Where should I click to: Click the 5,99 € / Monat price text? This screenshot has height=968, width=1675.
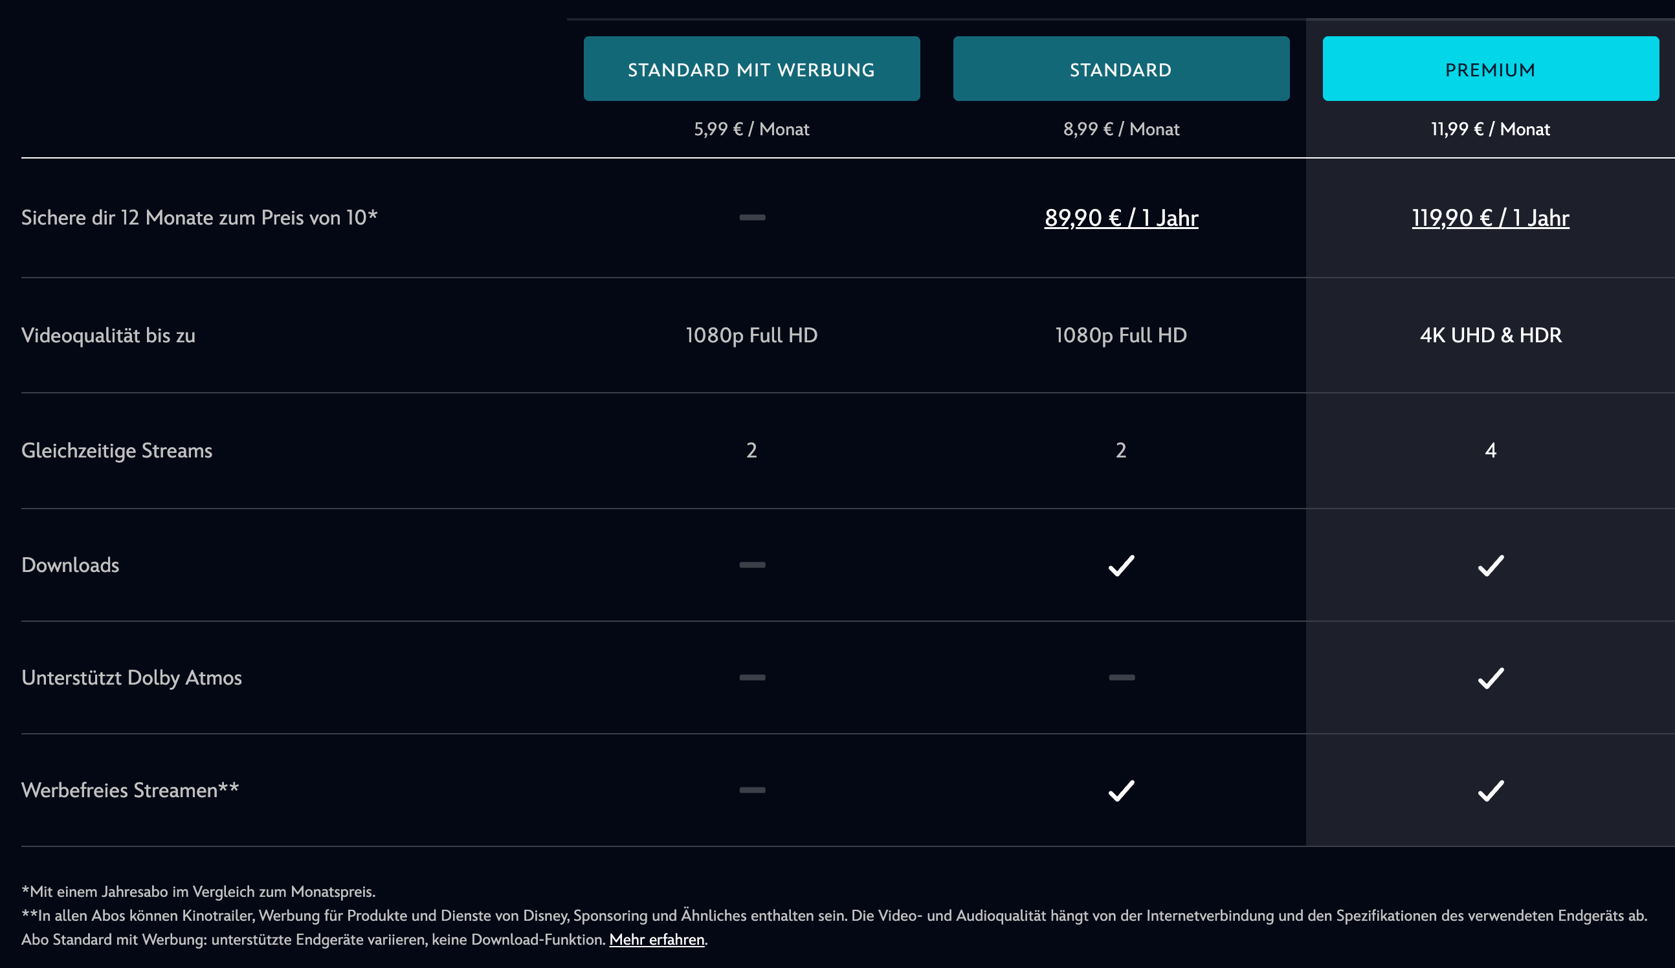point(752,129)
